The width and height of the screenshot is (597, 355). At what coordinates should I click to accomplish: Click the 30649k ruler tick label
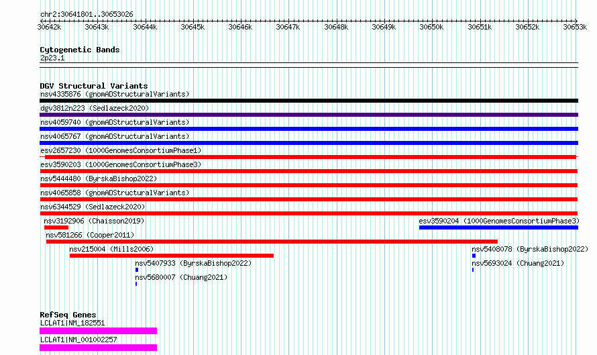(384, 27)
